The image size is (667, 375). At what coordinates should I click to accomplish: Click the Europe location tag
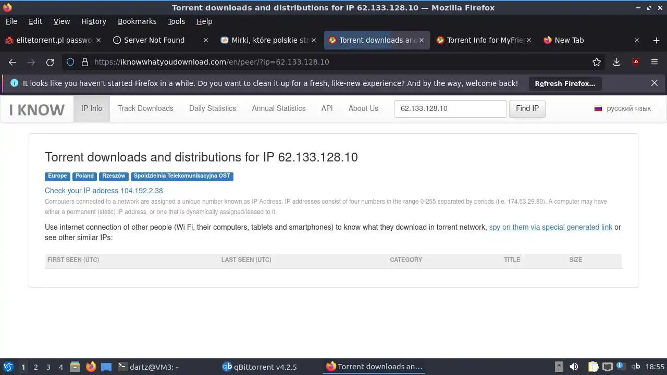click(x=57, y=176)
